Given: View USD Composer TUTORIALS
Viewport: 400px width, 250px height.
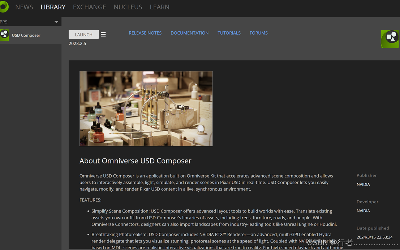Looking at the screenshot, I should [x=229, y=33].
